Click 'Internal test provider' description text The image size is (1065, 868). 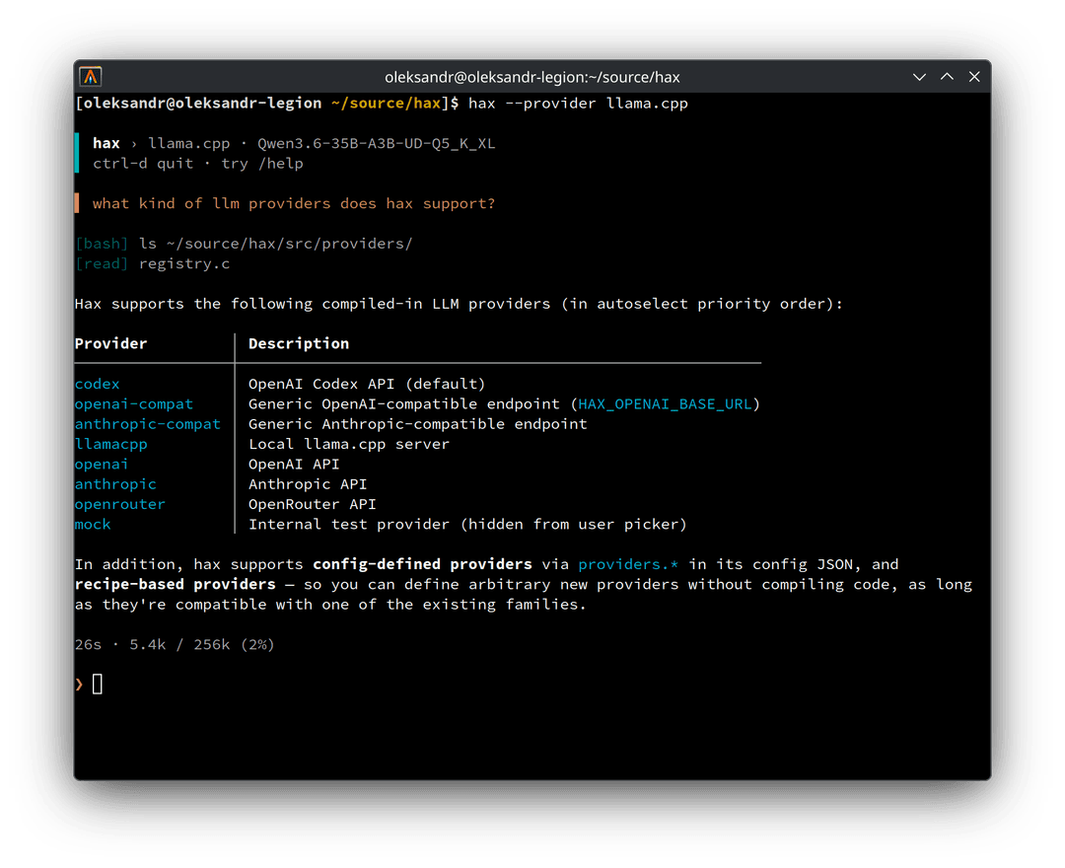348,525
